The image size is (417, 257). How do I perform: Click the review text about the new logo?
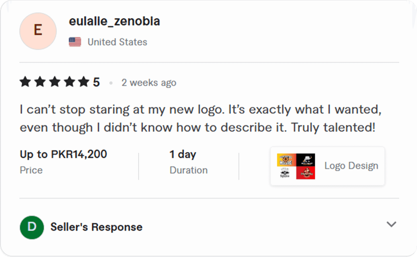(x=200, y=118)
